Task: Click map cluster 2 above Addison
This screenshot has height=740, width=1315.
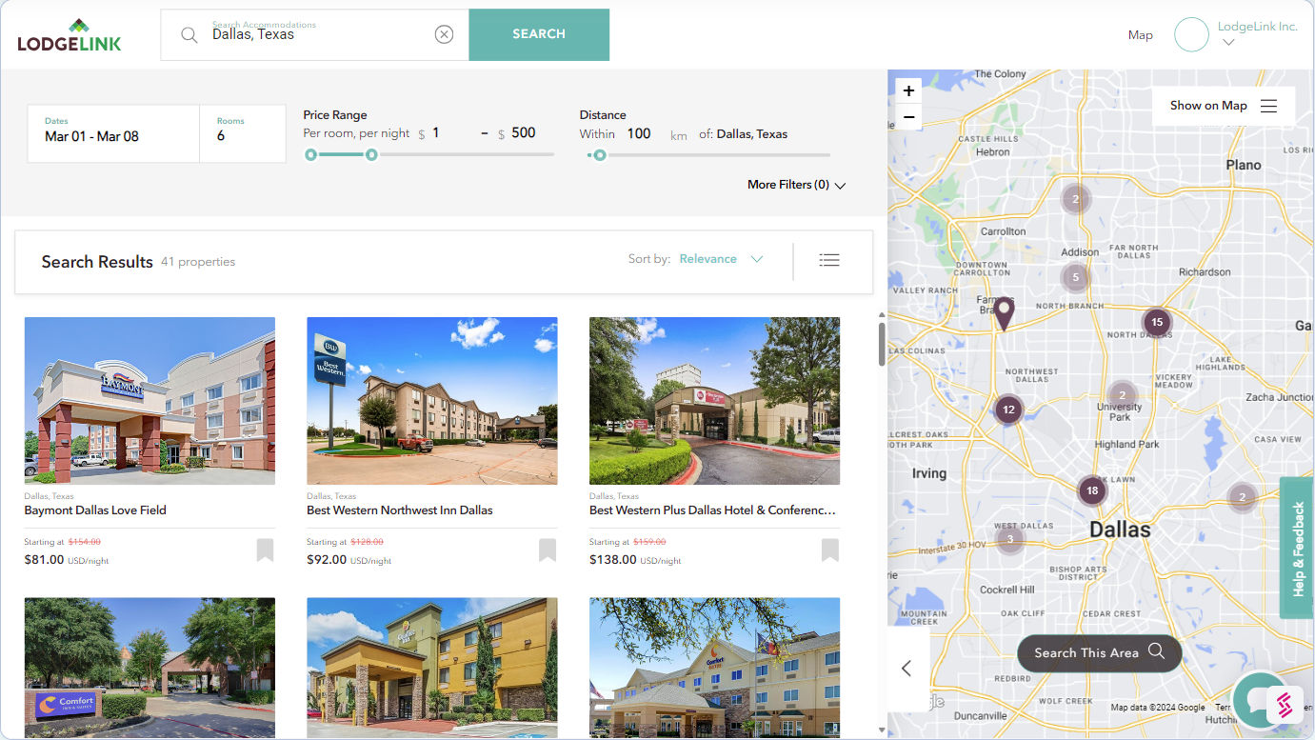Action: [x=1075, y=199]
